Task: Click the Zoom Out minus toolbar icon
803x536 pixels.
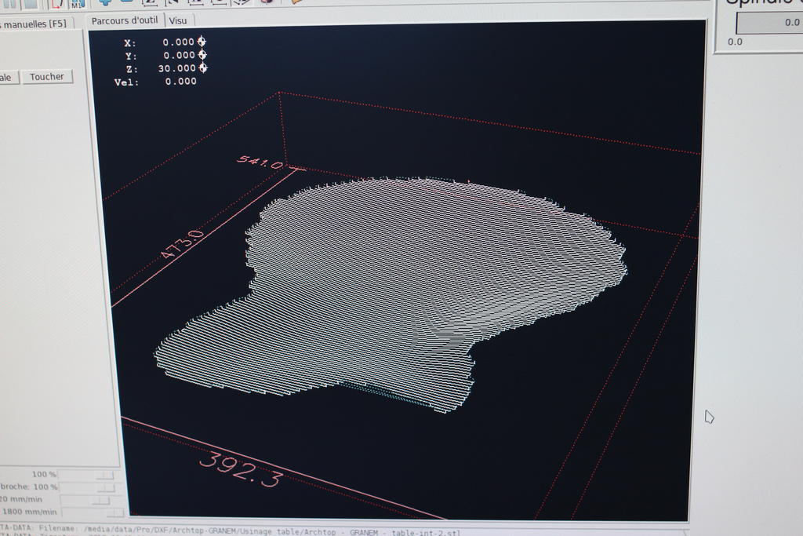Action: [125, 2]
